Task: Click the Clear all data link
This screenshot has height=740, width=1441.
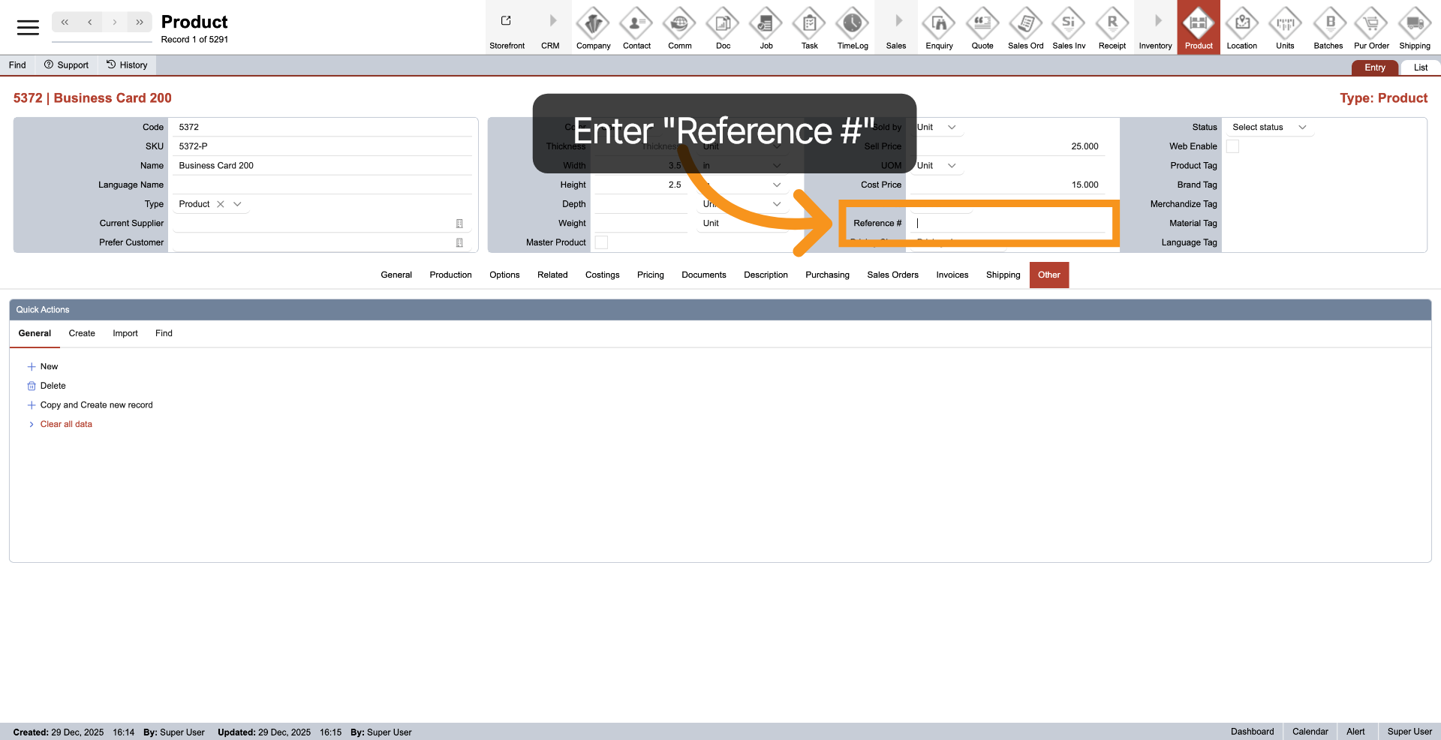Action: point(66,424)
